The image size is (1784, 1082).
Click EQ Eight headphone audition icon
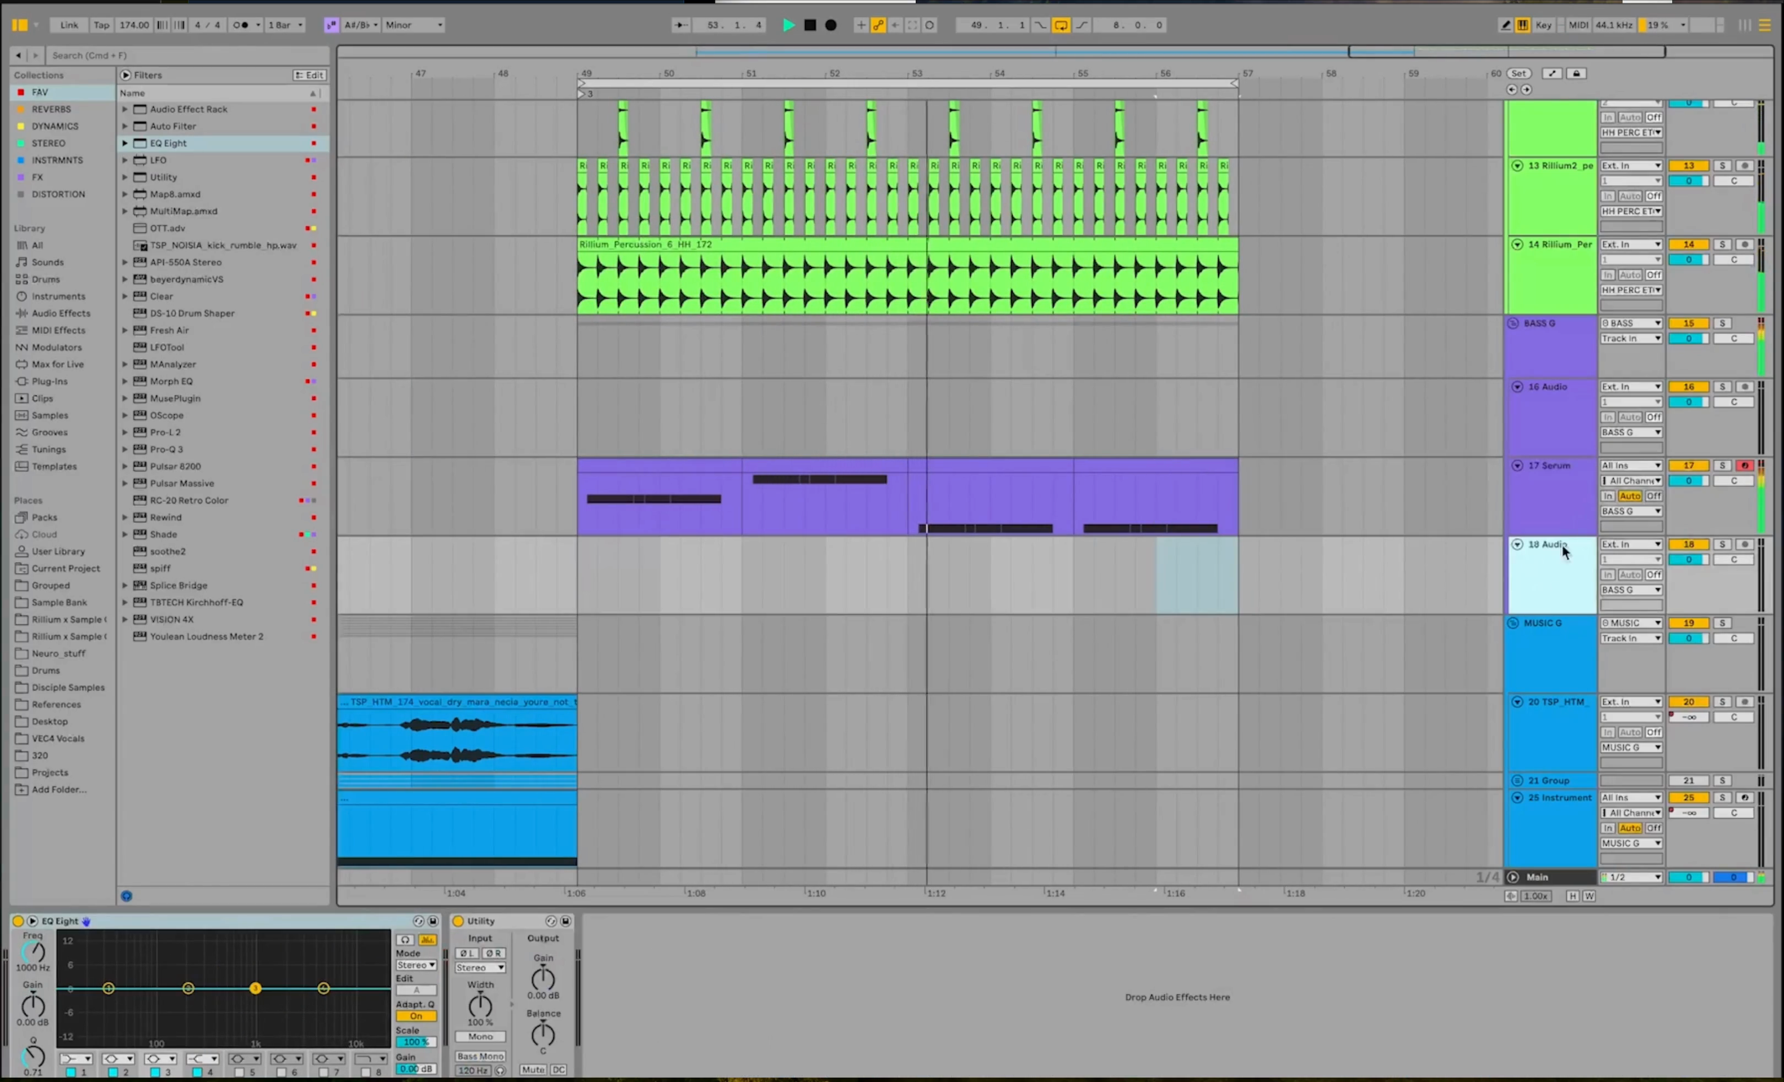pos(406,940)
